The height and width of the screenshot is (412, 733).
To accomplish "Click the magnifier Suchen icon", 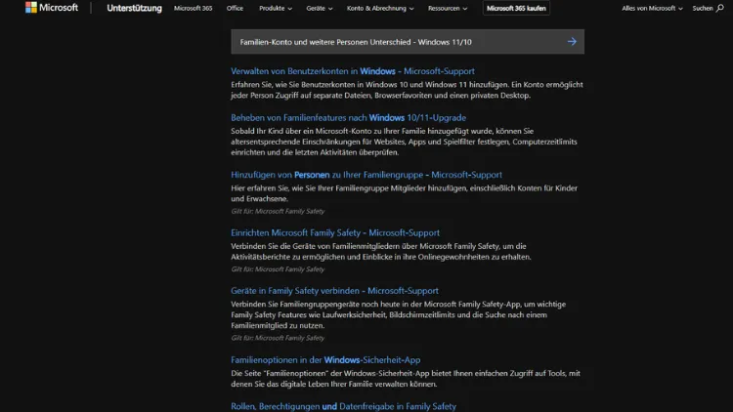I will click(x=719, y=8).
